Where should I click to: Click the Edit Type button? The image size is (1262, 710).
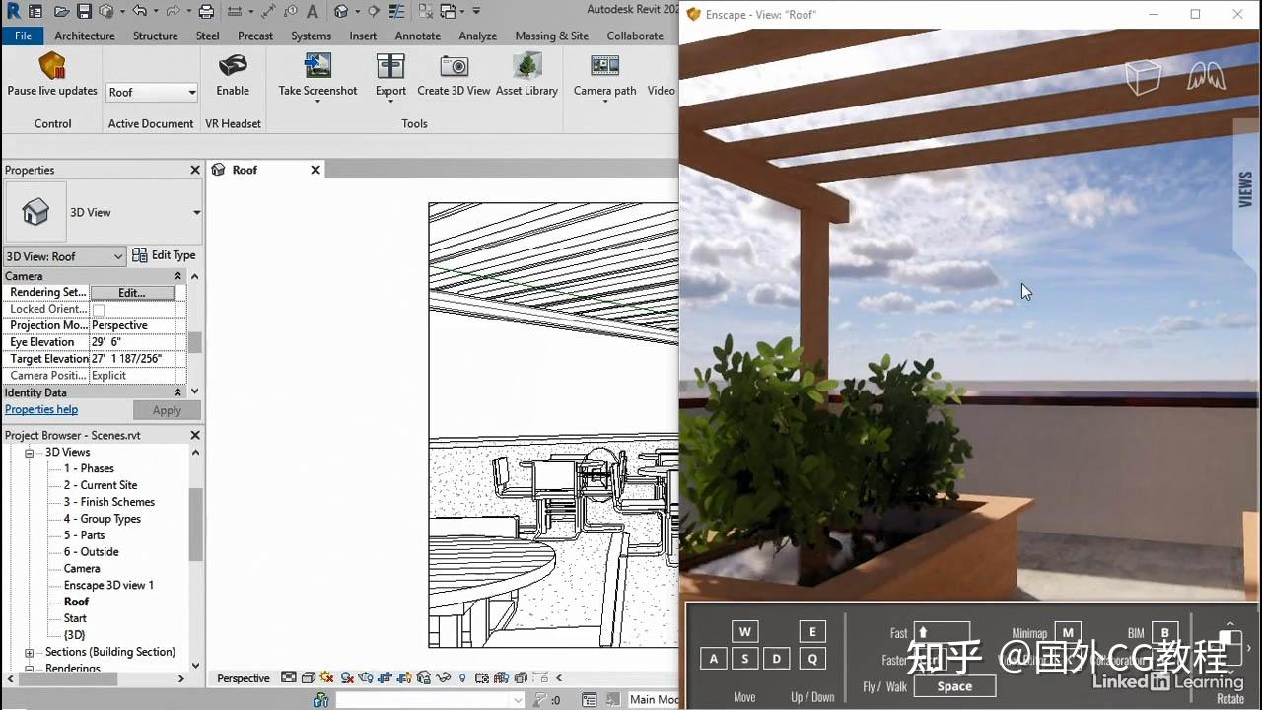click(164, 255)
